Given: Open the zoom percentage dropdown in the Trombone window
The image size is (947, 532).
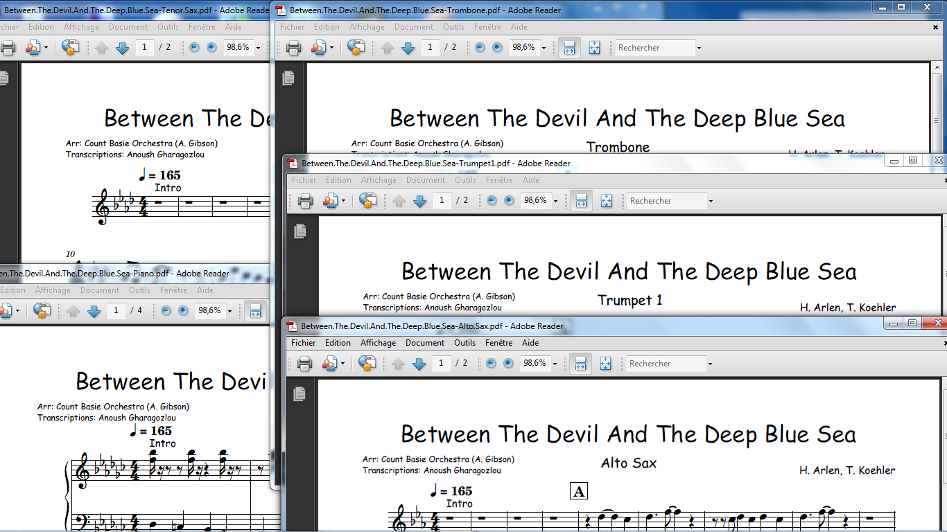Looking at the screenshot, I should point(544,48).
